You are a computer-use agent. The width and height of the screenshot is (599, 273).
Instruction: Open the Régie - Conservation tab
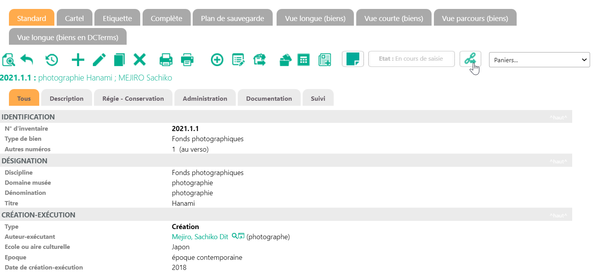point(133,98)
